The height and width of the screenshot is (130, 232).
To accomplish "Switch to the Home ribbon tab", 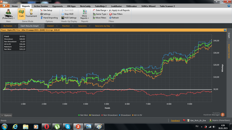I will pyautogui.click(x=15, y=6).
